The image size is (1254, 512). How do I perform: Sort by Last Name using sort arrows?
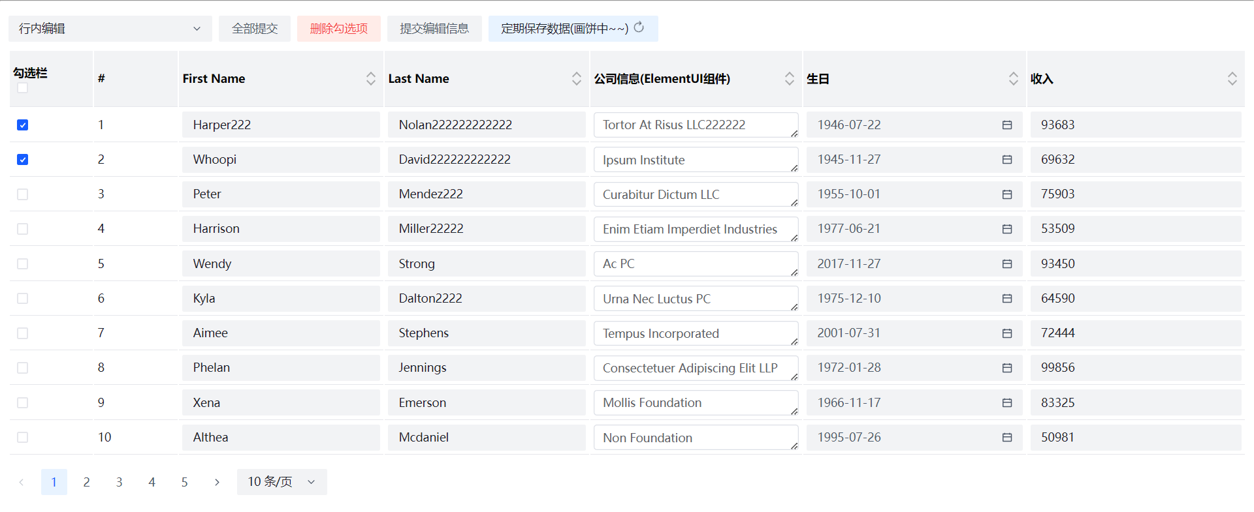576,79
